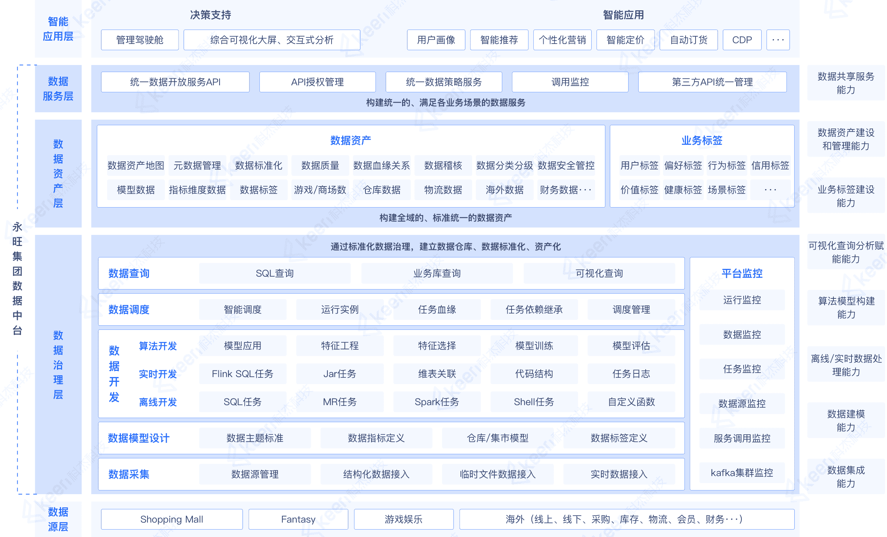Select the 服务调用监控 box
Screen dimensions: 887x537
(x=742, y=438)
